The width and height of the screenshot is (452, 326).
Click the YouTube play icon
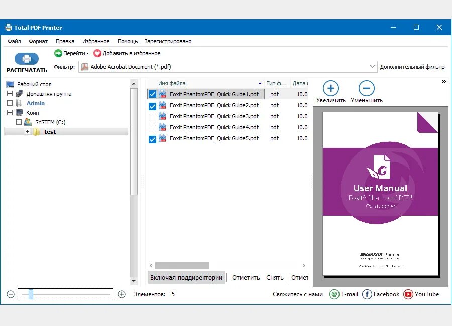(408, 294)
